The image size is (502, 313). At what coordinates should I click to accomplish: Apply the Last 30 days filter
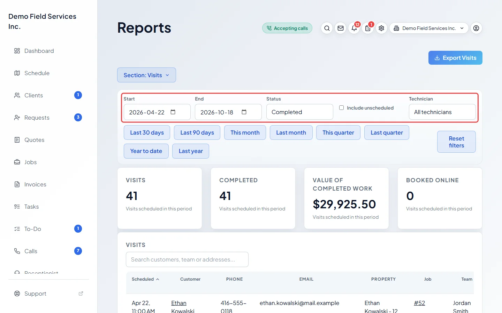coord(147,133)
